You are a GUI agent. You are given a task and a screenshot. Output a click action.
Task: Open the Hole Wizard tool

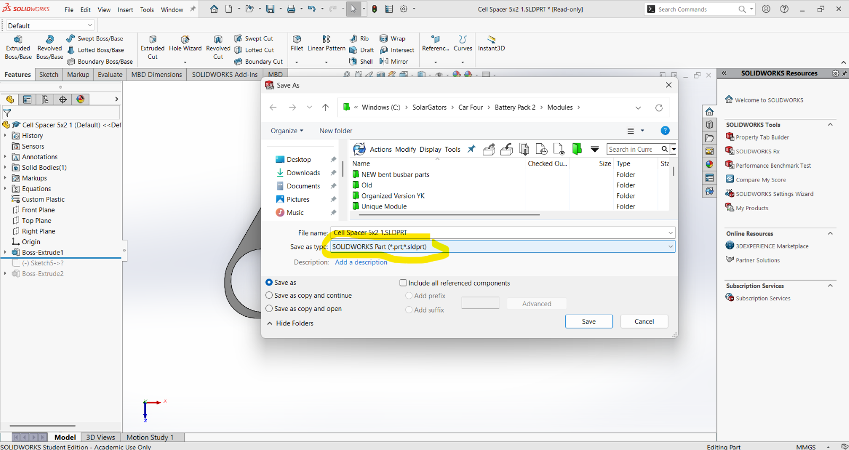pyautogui.click(x=185, y=44)
